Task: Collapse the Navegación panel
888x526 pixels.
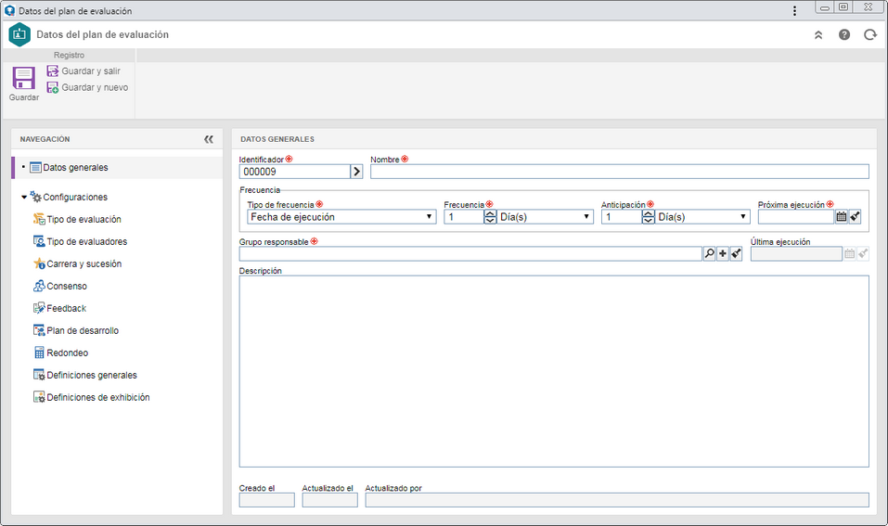Action: pyautogui.click(x=209, y=139)
